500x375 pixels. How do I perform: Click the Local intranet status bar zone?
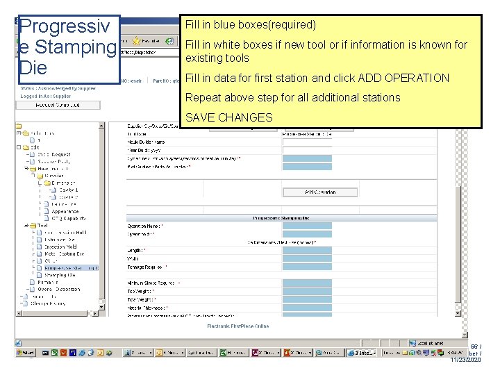pyautogui.click(x=426, y=343)
